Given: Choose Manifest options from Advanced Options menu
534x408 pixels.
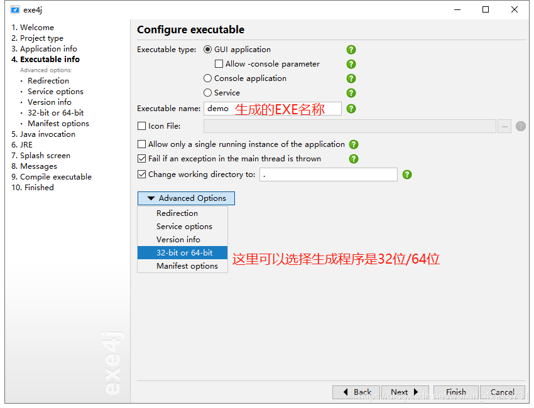Looking at the screenshot, I should point(183,266).
